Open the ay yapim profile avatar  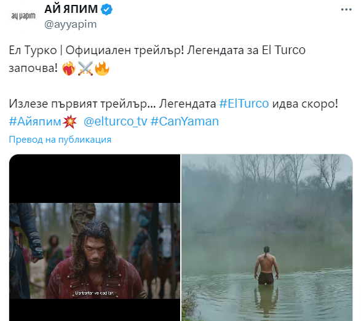23,16
